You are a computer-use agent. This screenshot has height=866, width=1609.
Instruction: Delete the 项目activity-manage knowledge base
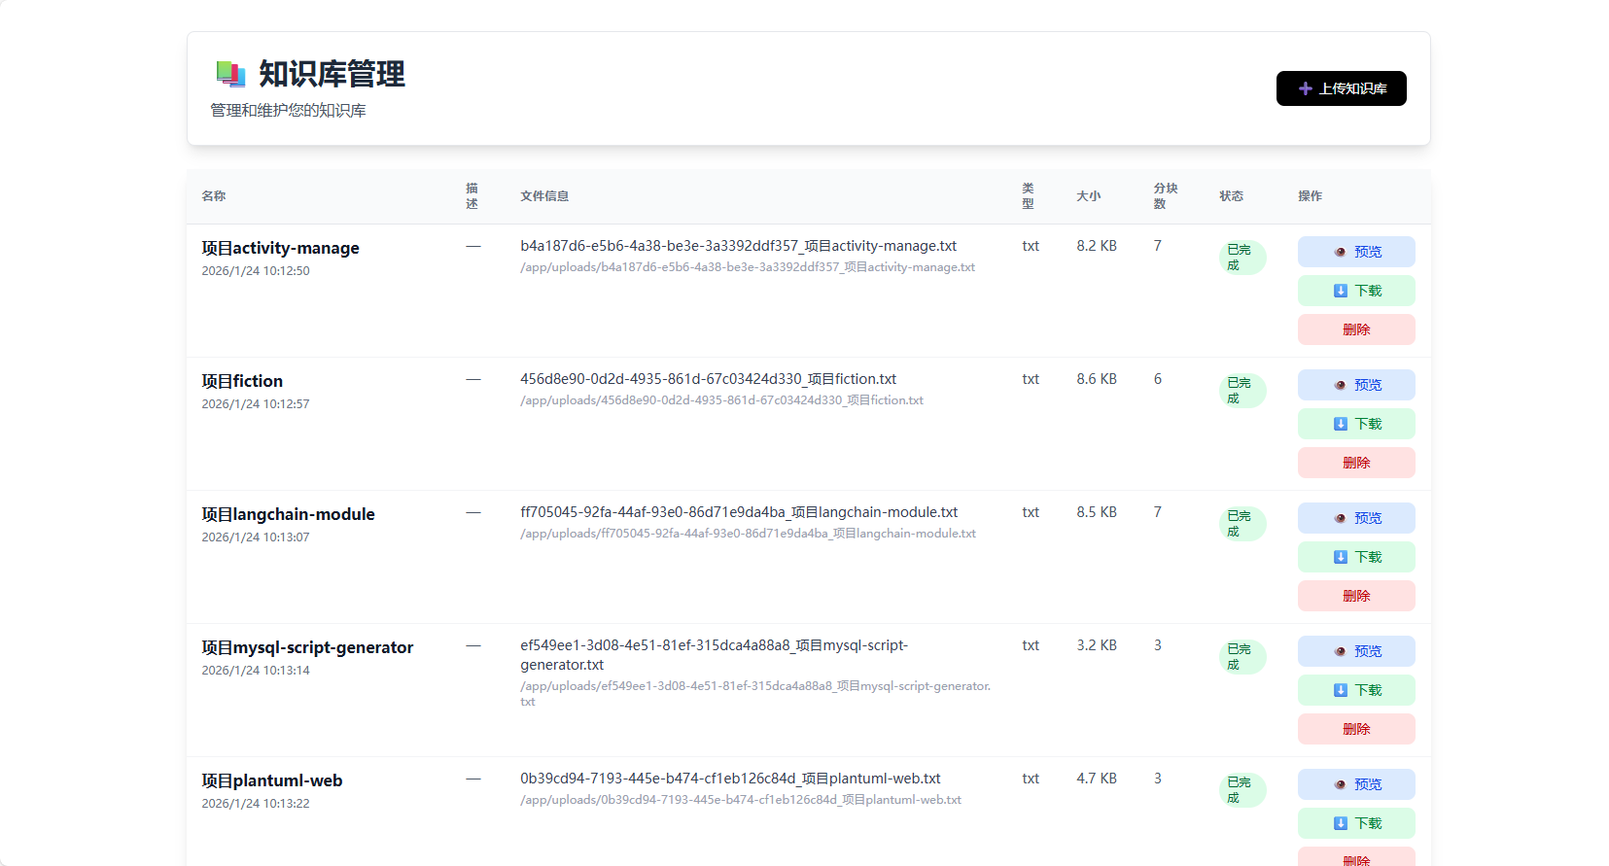pyautogui.click(x=1355, y=329)
